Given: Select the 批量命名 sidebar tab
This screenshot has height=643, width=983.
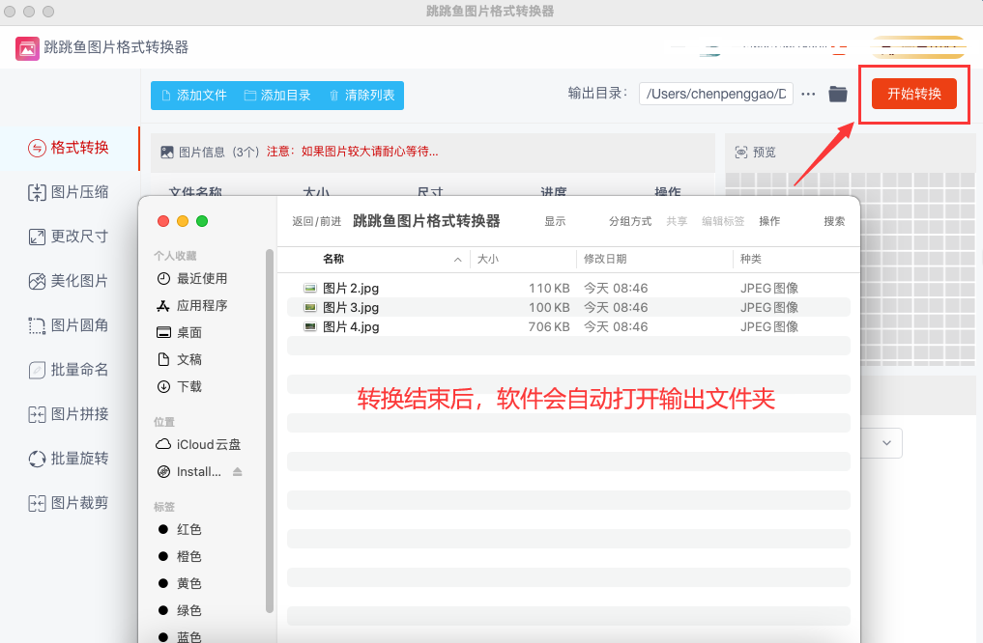Looking at the screenshot, I should click(69, 370).
